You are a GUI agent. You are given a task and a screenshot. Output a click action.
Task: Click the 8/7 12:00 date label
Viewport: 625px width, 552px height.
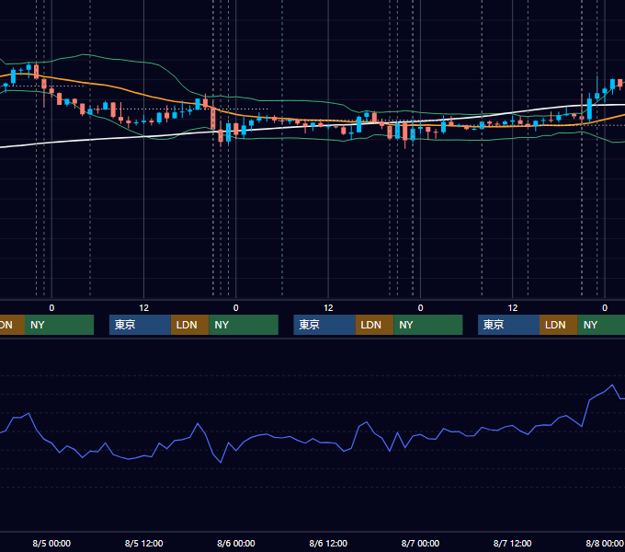512,543
